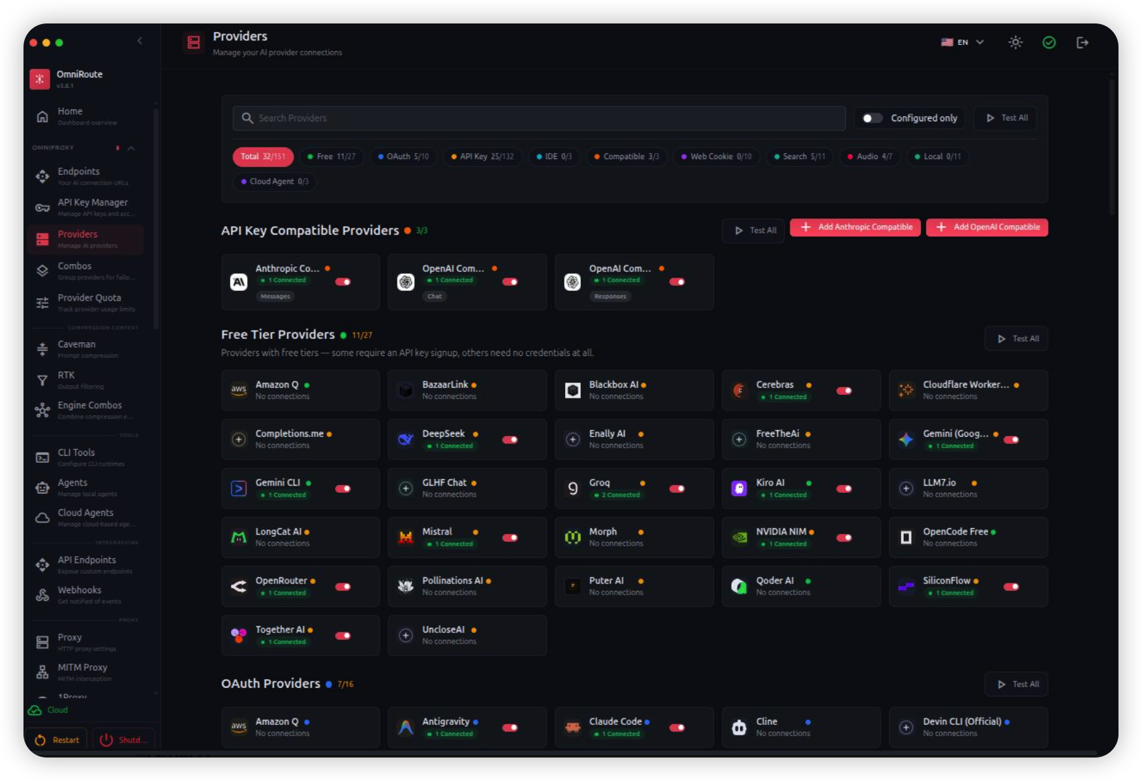Click the API Key Manager key icon
Screen dimensions: 1142x781
[42, 208]
